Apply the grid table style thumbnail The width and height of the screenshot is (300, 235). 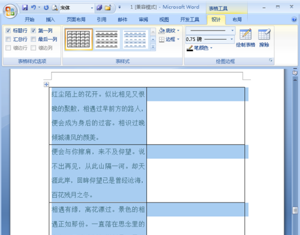79,39
